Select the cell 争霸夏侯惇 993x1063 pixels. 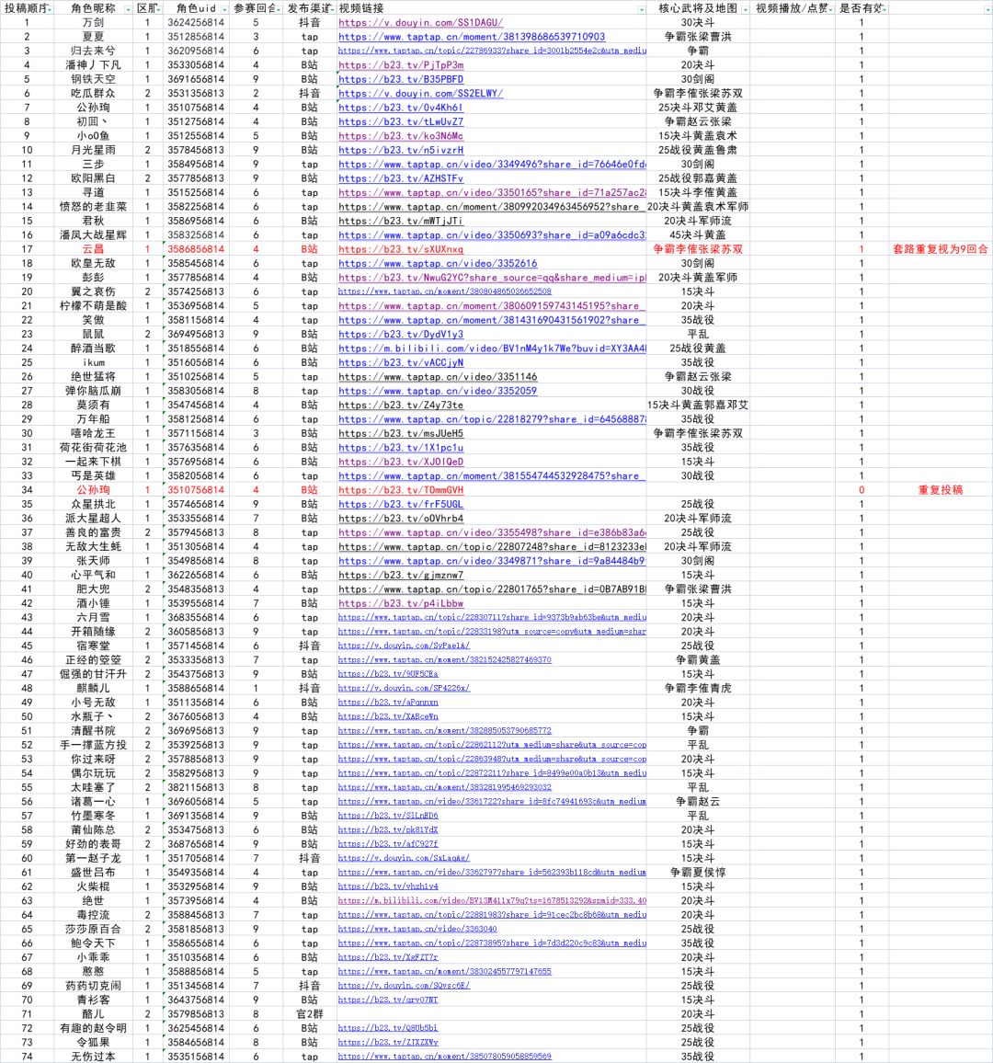click(x=698, y=873)
